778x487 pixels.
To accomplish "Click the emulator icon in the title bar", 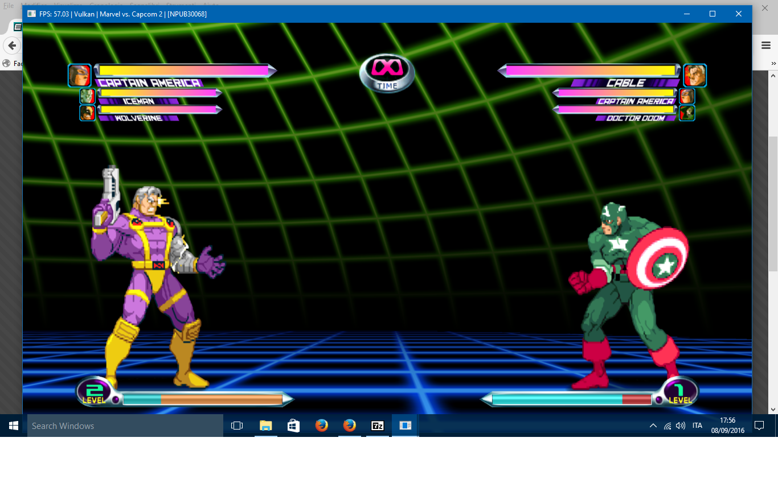I will tap(31, 14).
